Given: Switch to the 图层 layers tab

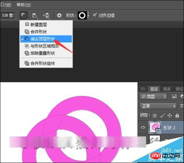Looking at the screenshot, I should pos(154,89).
